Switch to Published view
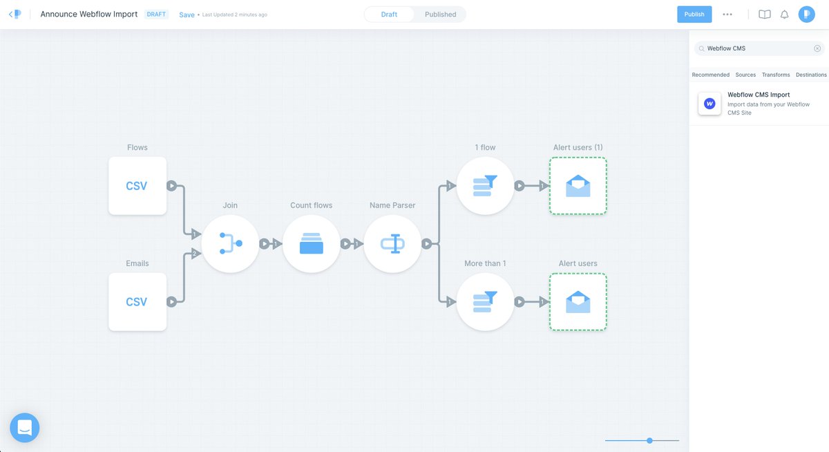Viewport: 829px width, 452px height. point(440,15)
